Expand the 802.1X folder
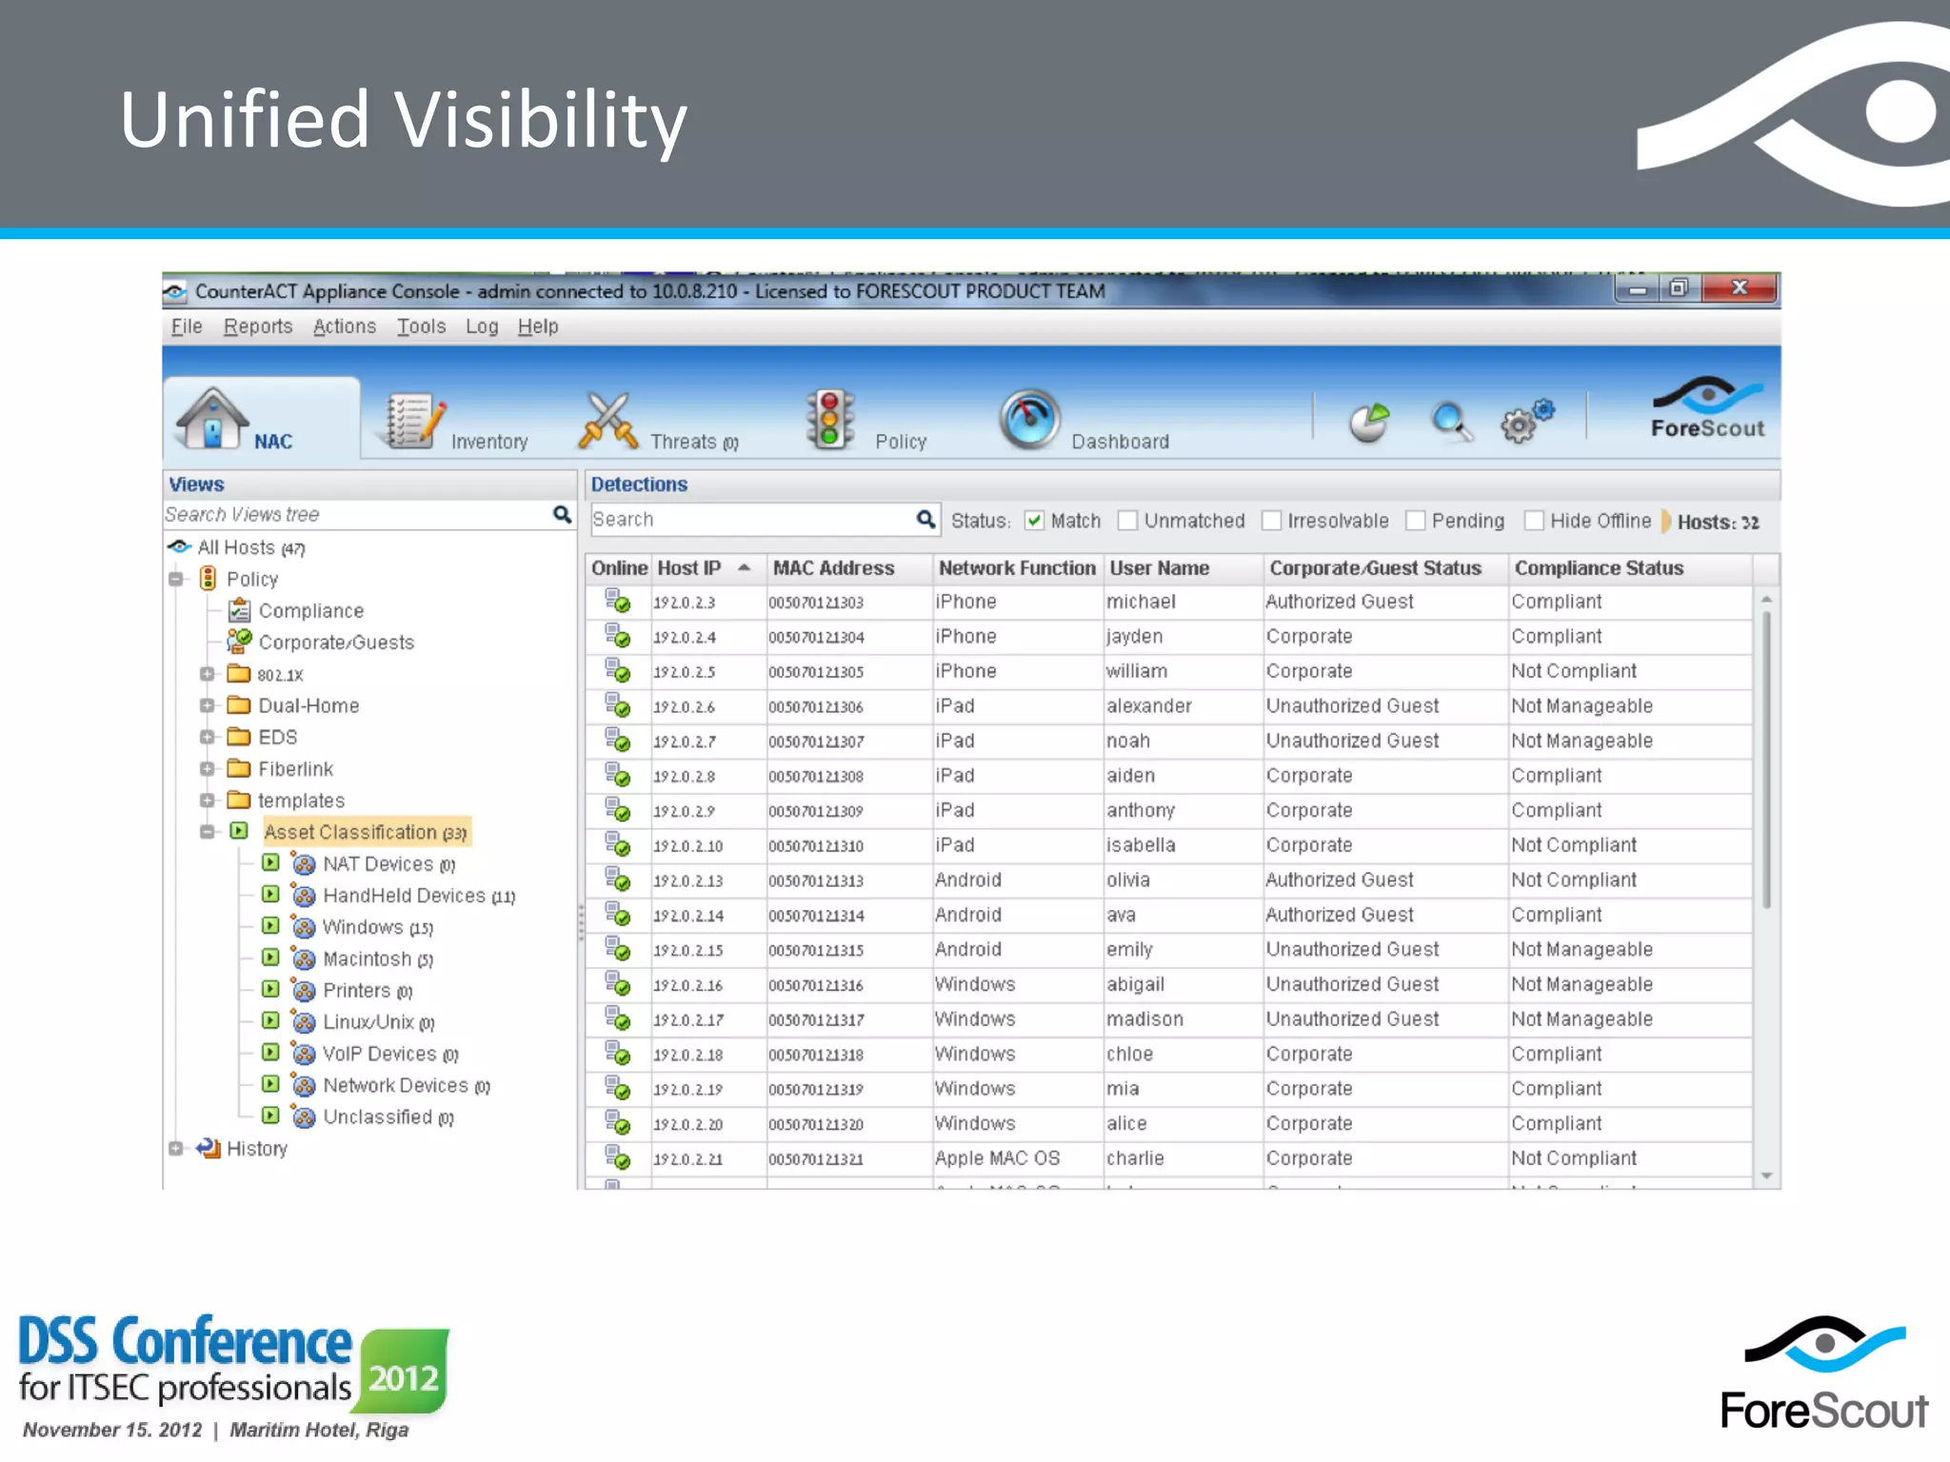 [x=208, y=675]
